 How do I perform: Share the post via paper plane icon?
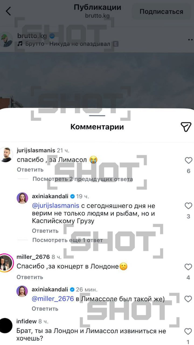click(x=186, y=127)
